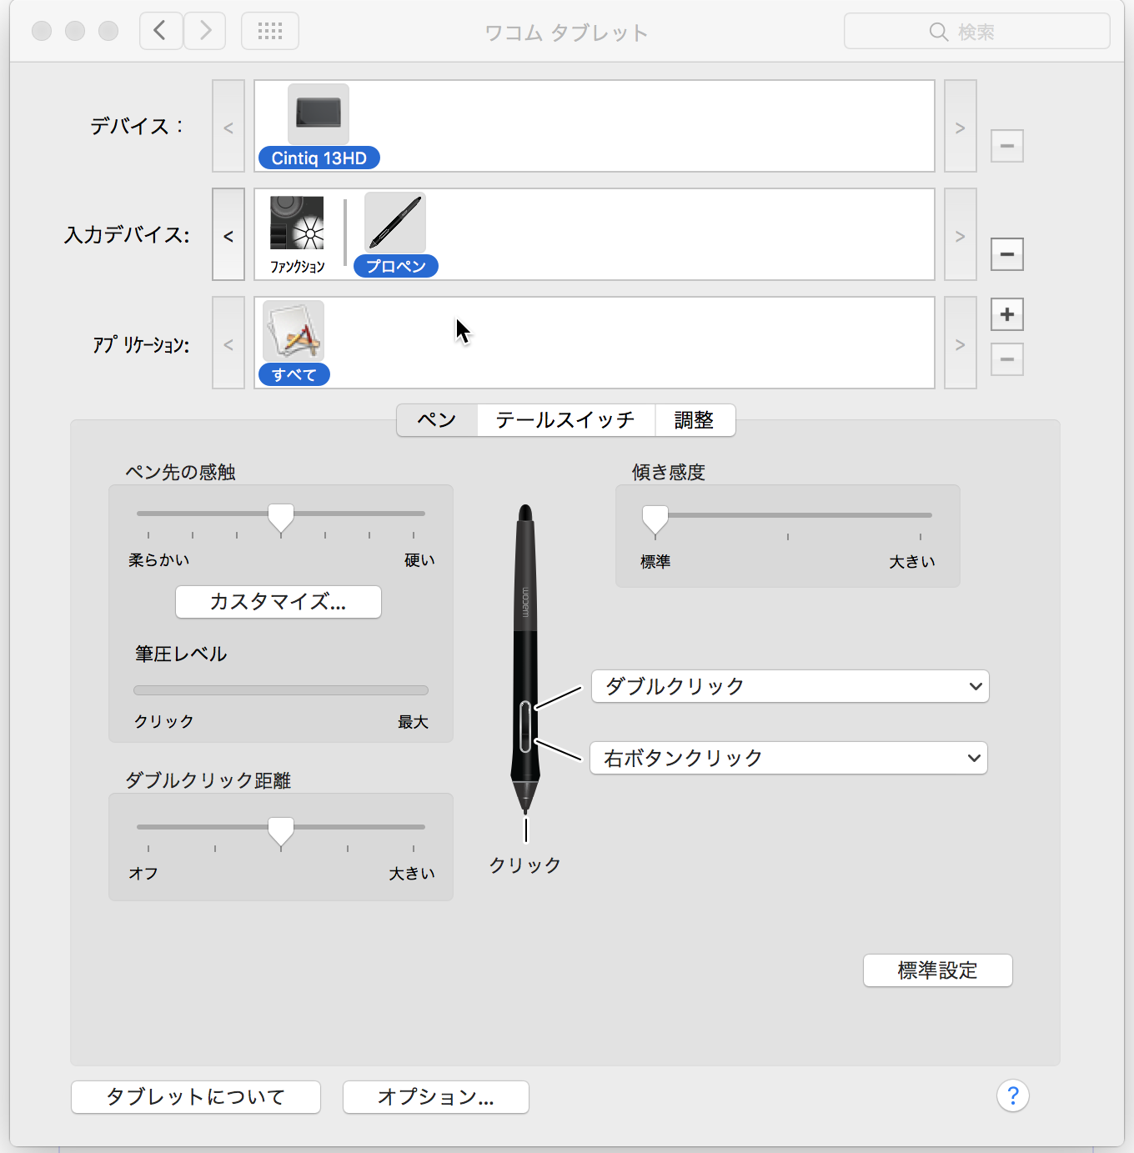Go back with toolbar back arrow
Screen dimensions: 1134x1153
[x=161, y=32]
